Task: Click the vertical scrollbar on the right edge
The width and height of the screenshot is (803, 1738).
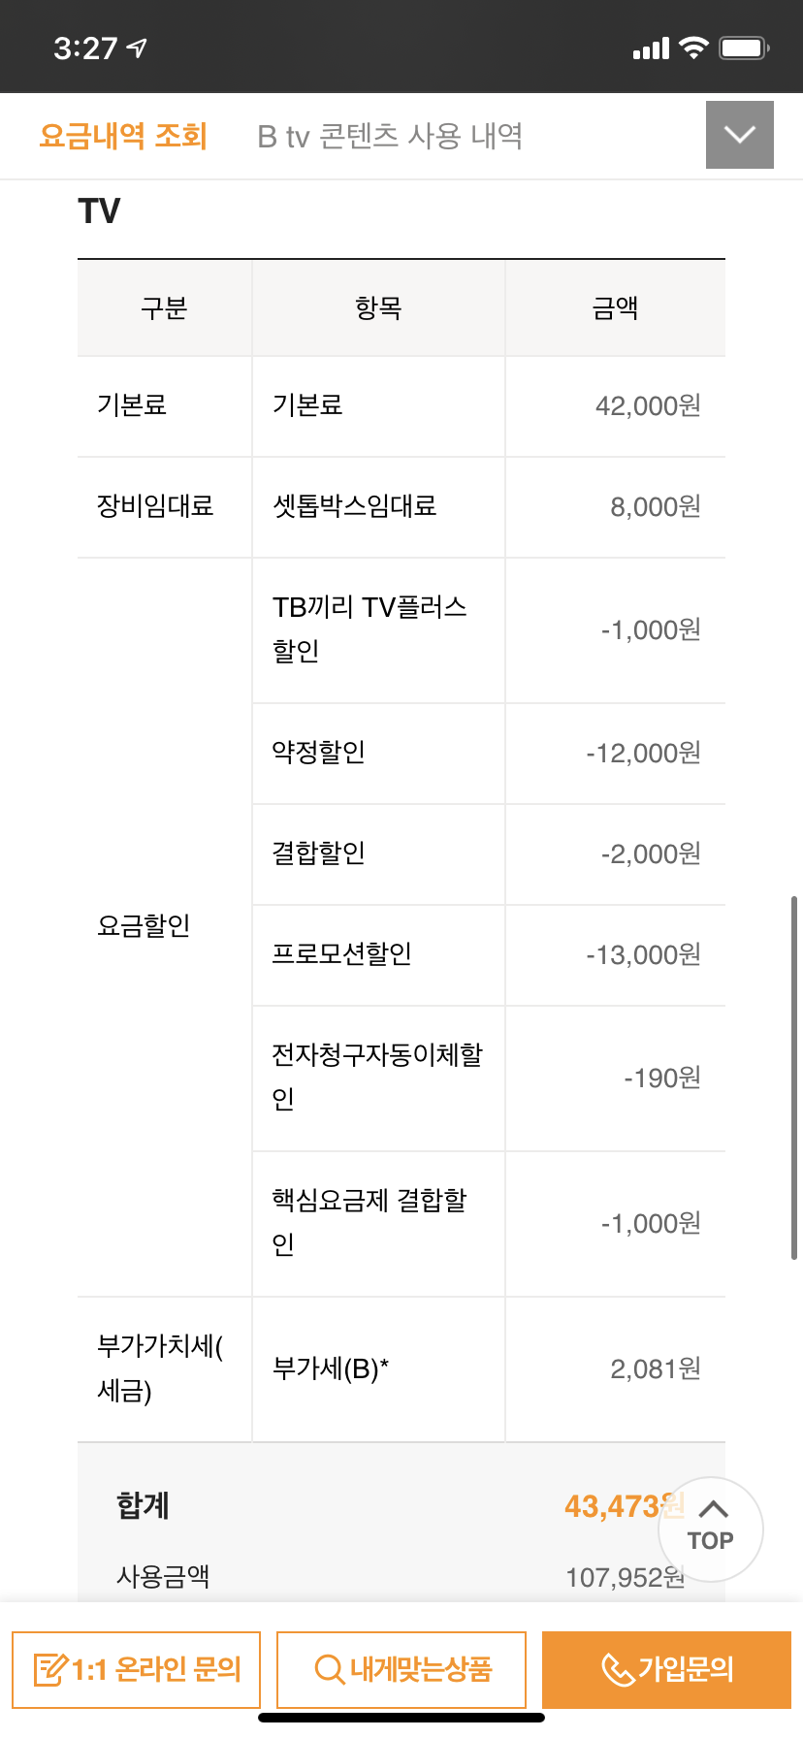Action: click(794, 1077)
